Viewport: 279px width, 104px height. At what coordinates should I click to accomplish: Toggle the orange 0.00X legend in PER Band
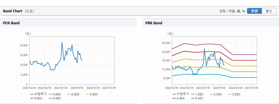point(92,94)
